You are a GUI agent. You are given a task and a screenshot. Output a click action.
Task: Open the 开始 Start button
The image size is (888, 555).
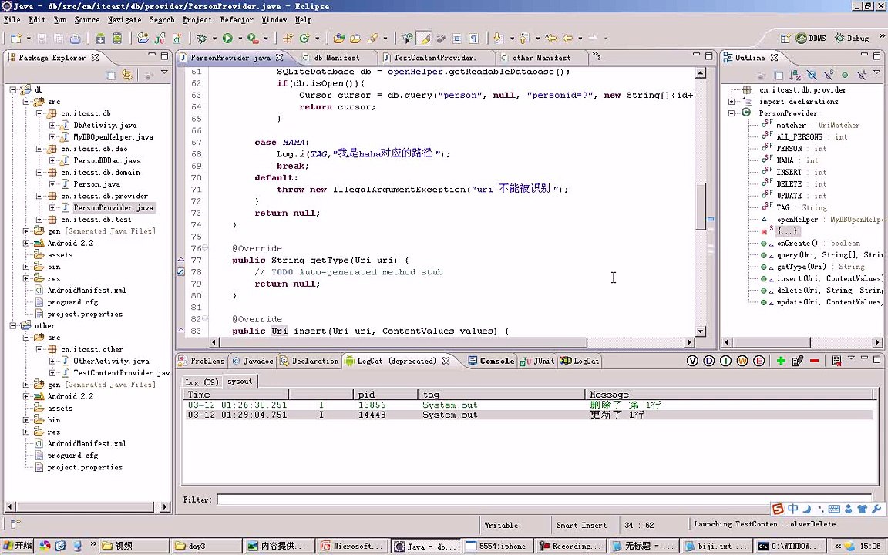tap(18, 546)
